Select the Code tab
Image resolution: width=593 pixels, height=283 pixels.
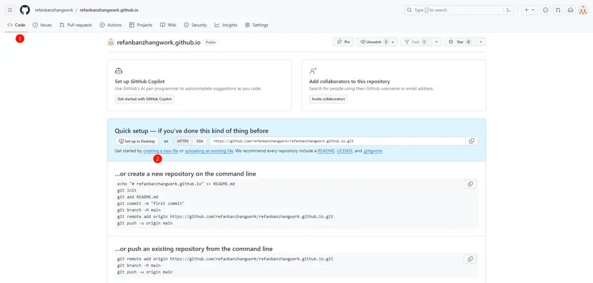pyautogui.click(x=16, y=25)
